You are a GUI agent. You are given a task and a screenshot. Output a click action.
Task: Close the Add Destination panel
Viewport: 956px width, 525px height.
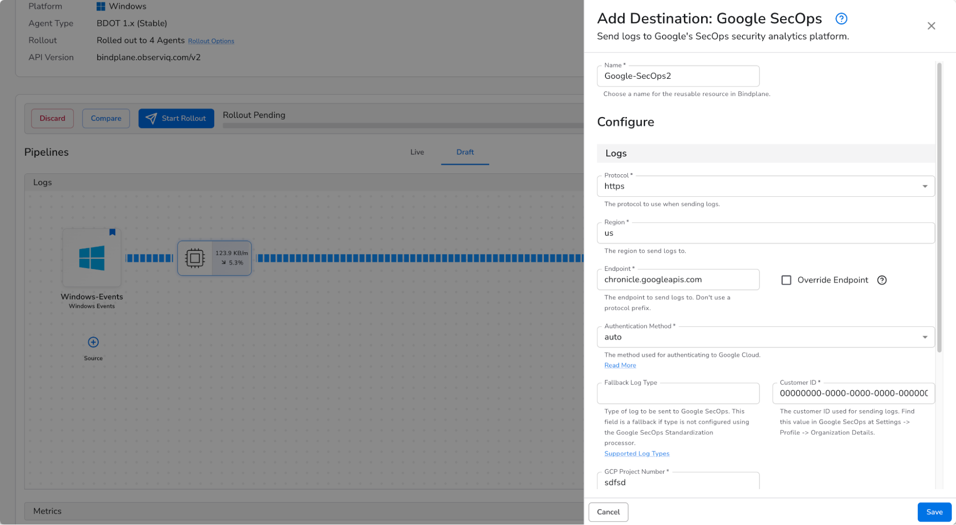tap(931, 26)
